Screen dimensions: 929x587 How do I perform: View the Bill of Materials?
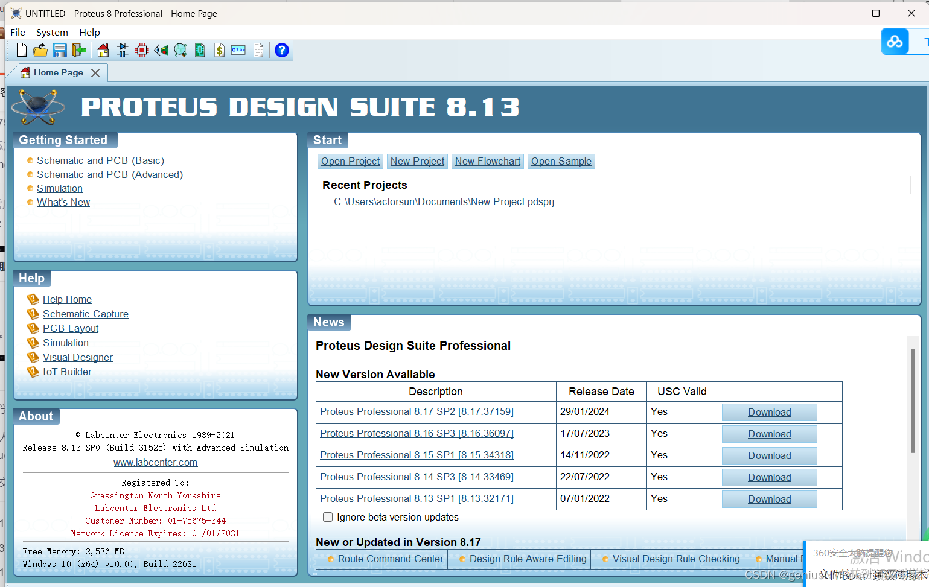[x=219, y=50]
